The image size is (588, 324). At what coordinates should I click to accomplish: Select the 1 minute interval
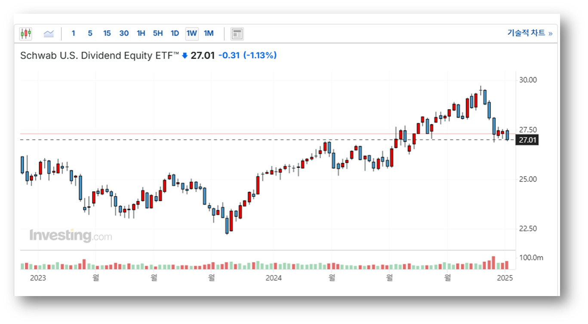[73, 33]
